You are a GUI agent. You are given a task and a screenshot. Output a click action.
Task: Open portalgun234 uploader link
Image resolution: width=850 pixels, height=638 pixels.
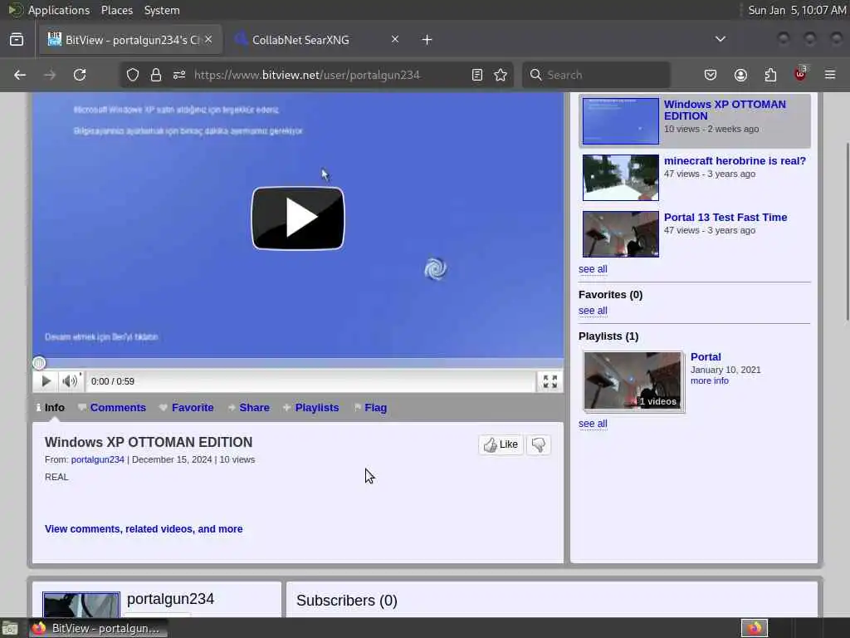pos(98,459)
